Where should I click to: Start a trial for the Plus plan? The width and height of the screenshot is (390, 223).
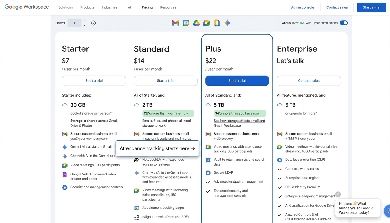[x=237, y=81]
